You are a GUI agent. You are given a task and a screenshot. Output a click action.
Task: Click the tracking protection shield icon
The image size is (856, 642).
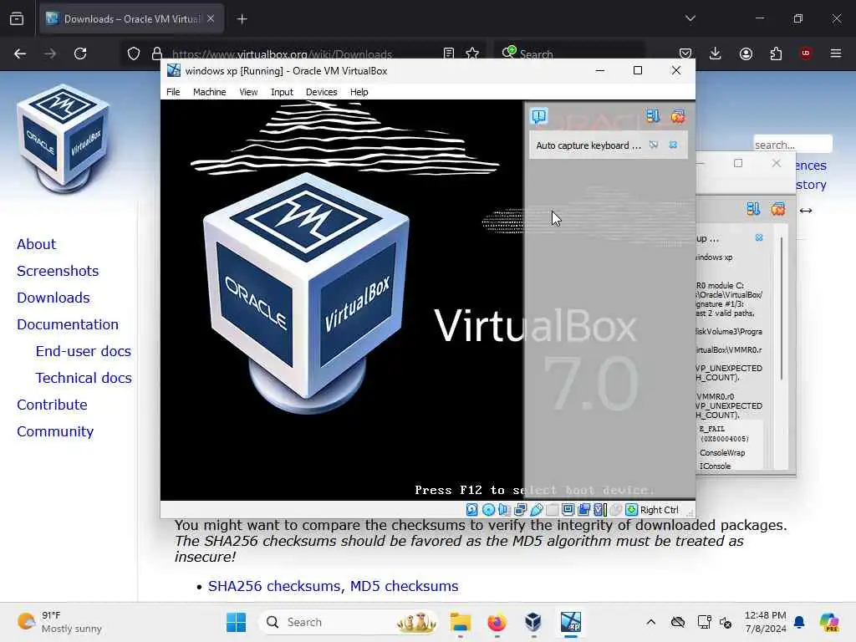point(134,53)
